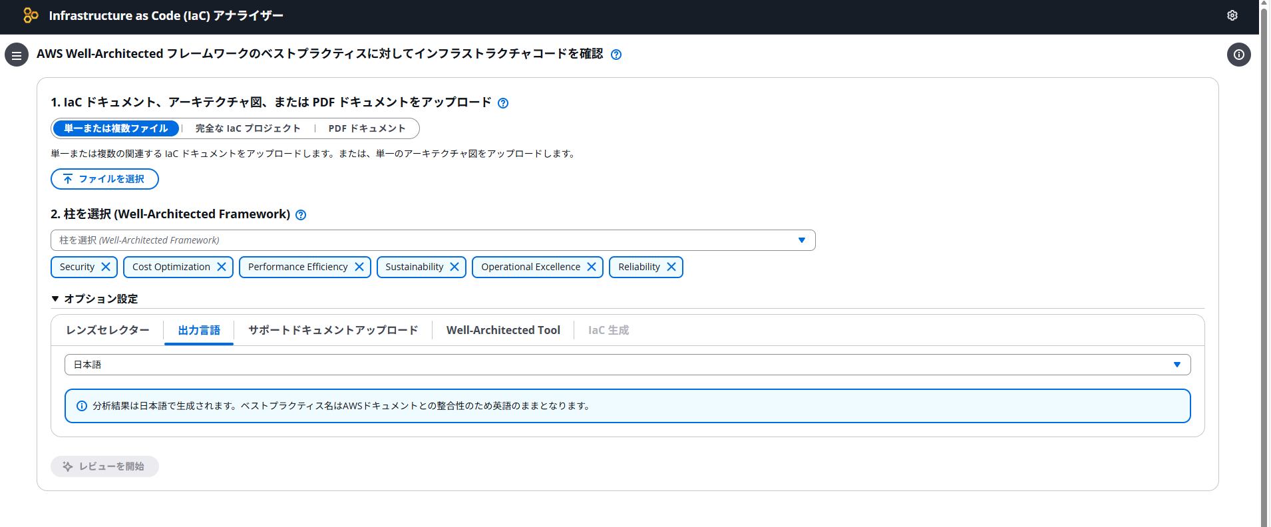The height and width of the screenshot is (527, 1271).
Task: Click the Cost Optimization tag label
Action: point(171,267)
